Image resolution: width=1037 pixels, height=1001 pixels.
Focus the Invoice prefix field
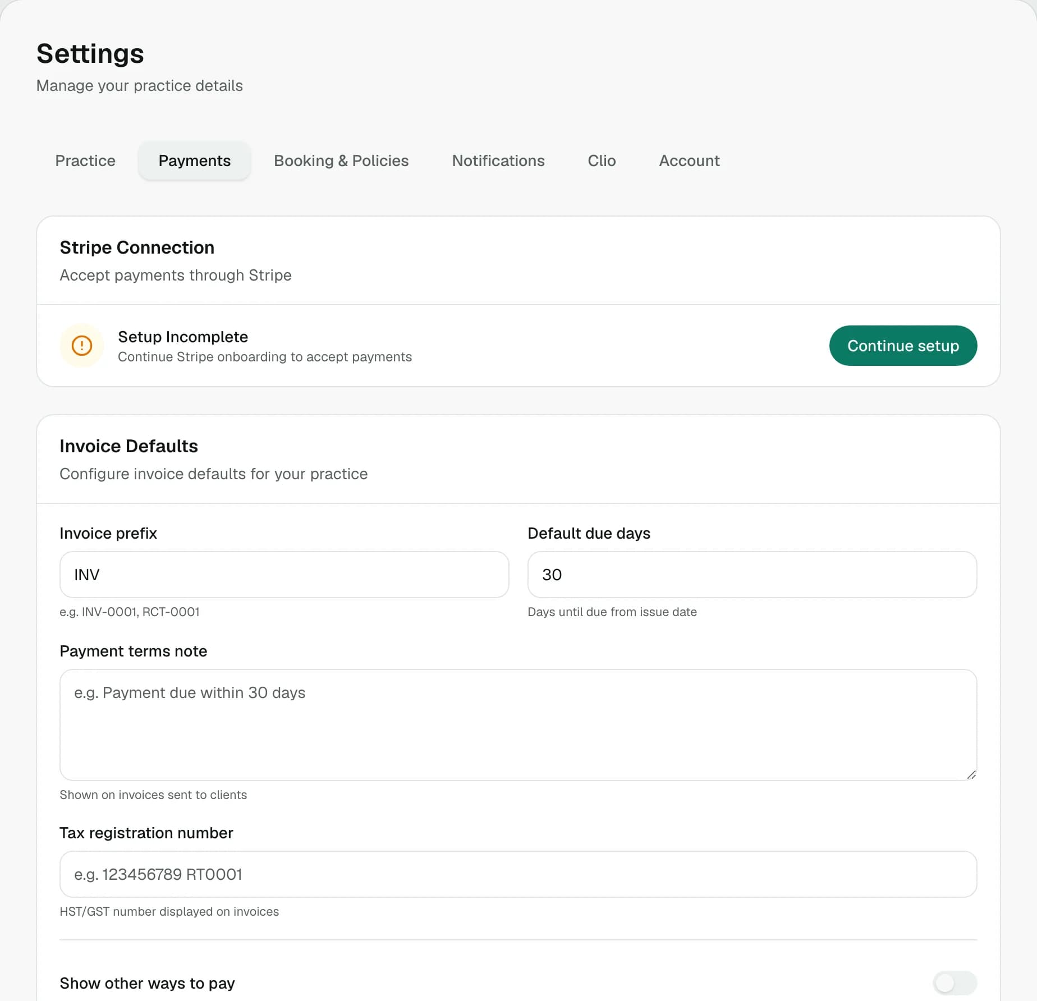(x=284, y=575)
